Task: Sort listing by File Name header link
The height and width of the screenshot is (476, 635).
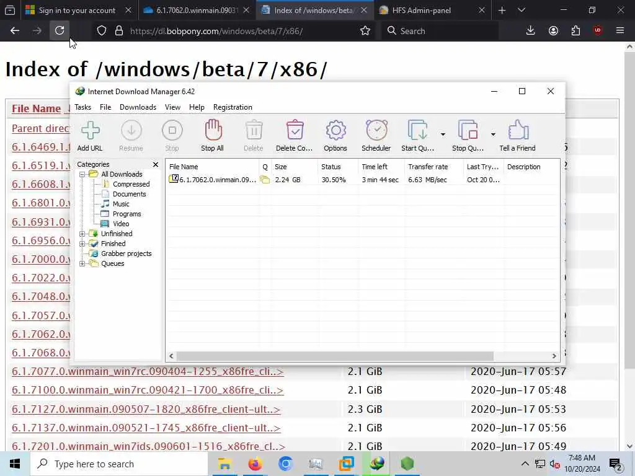Action: (37, 108)
